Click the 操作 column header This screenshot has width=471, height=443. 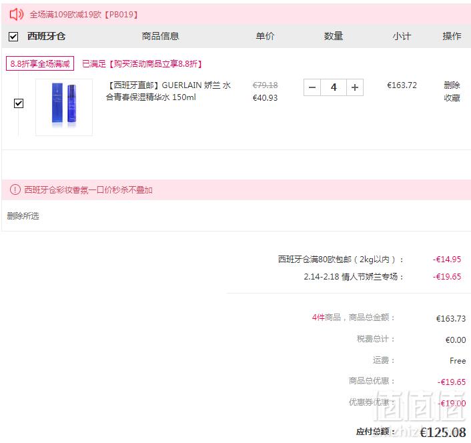(x=452, y=36)
